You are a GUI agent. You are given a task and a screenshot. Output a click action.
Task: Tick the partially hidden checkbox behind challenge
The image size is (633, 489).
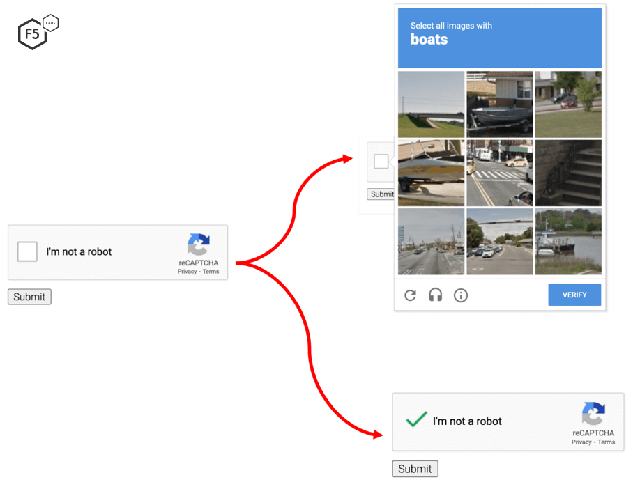click(381, 162)
